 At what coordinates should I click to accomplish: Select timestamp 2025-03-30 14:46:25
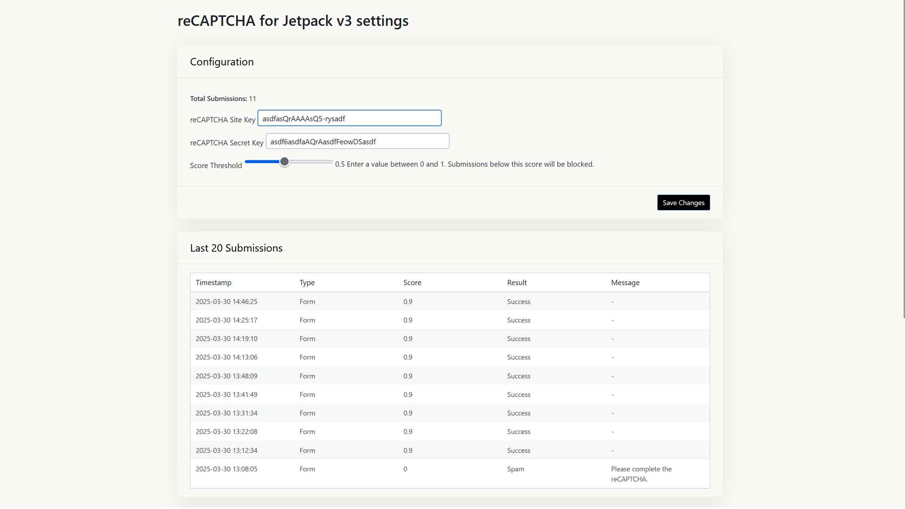(x=226, y=302)
